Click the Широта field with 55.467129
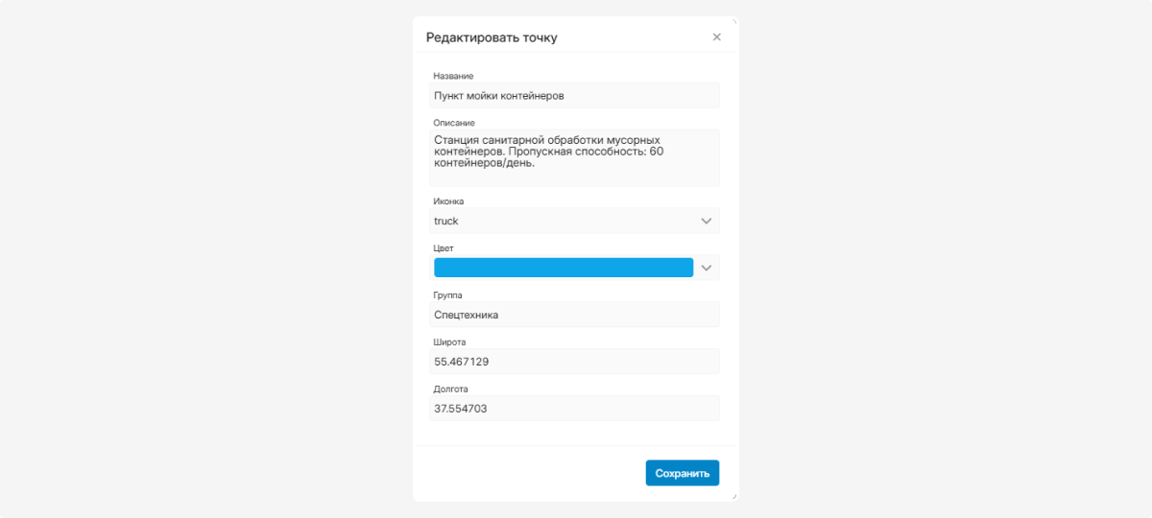 (574, 362)
